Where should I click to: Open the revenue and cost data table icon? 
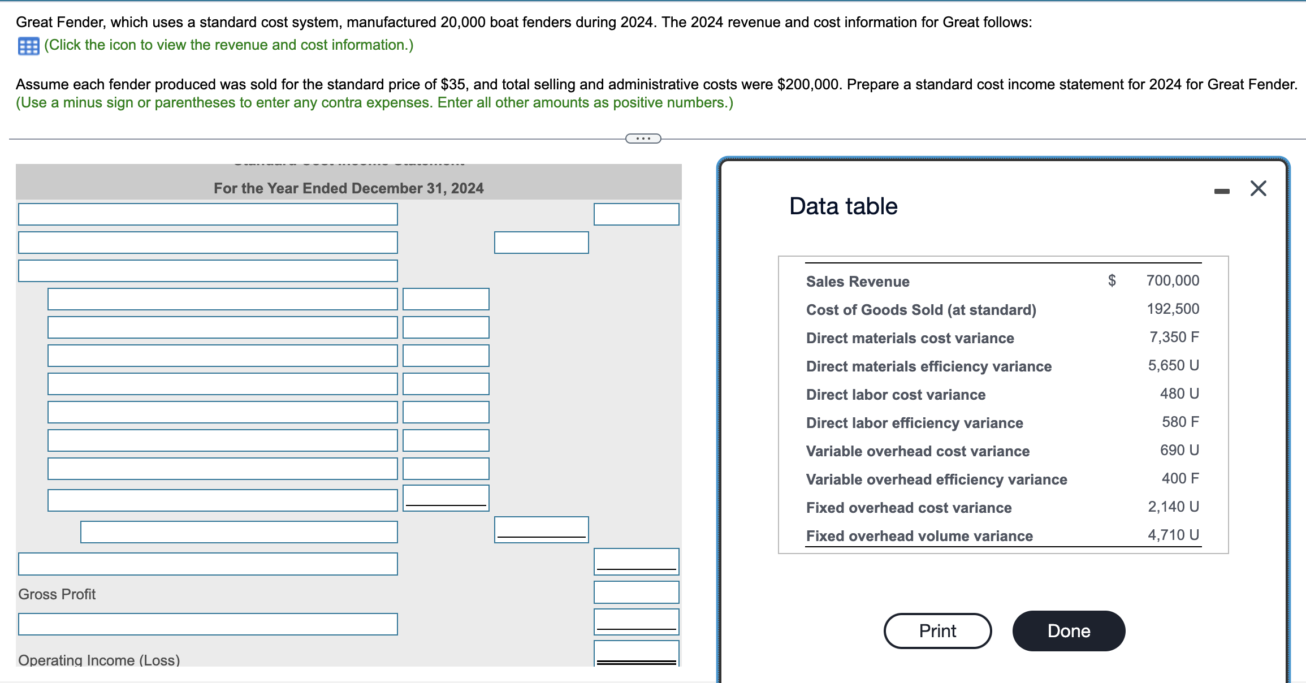(28, 46)
